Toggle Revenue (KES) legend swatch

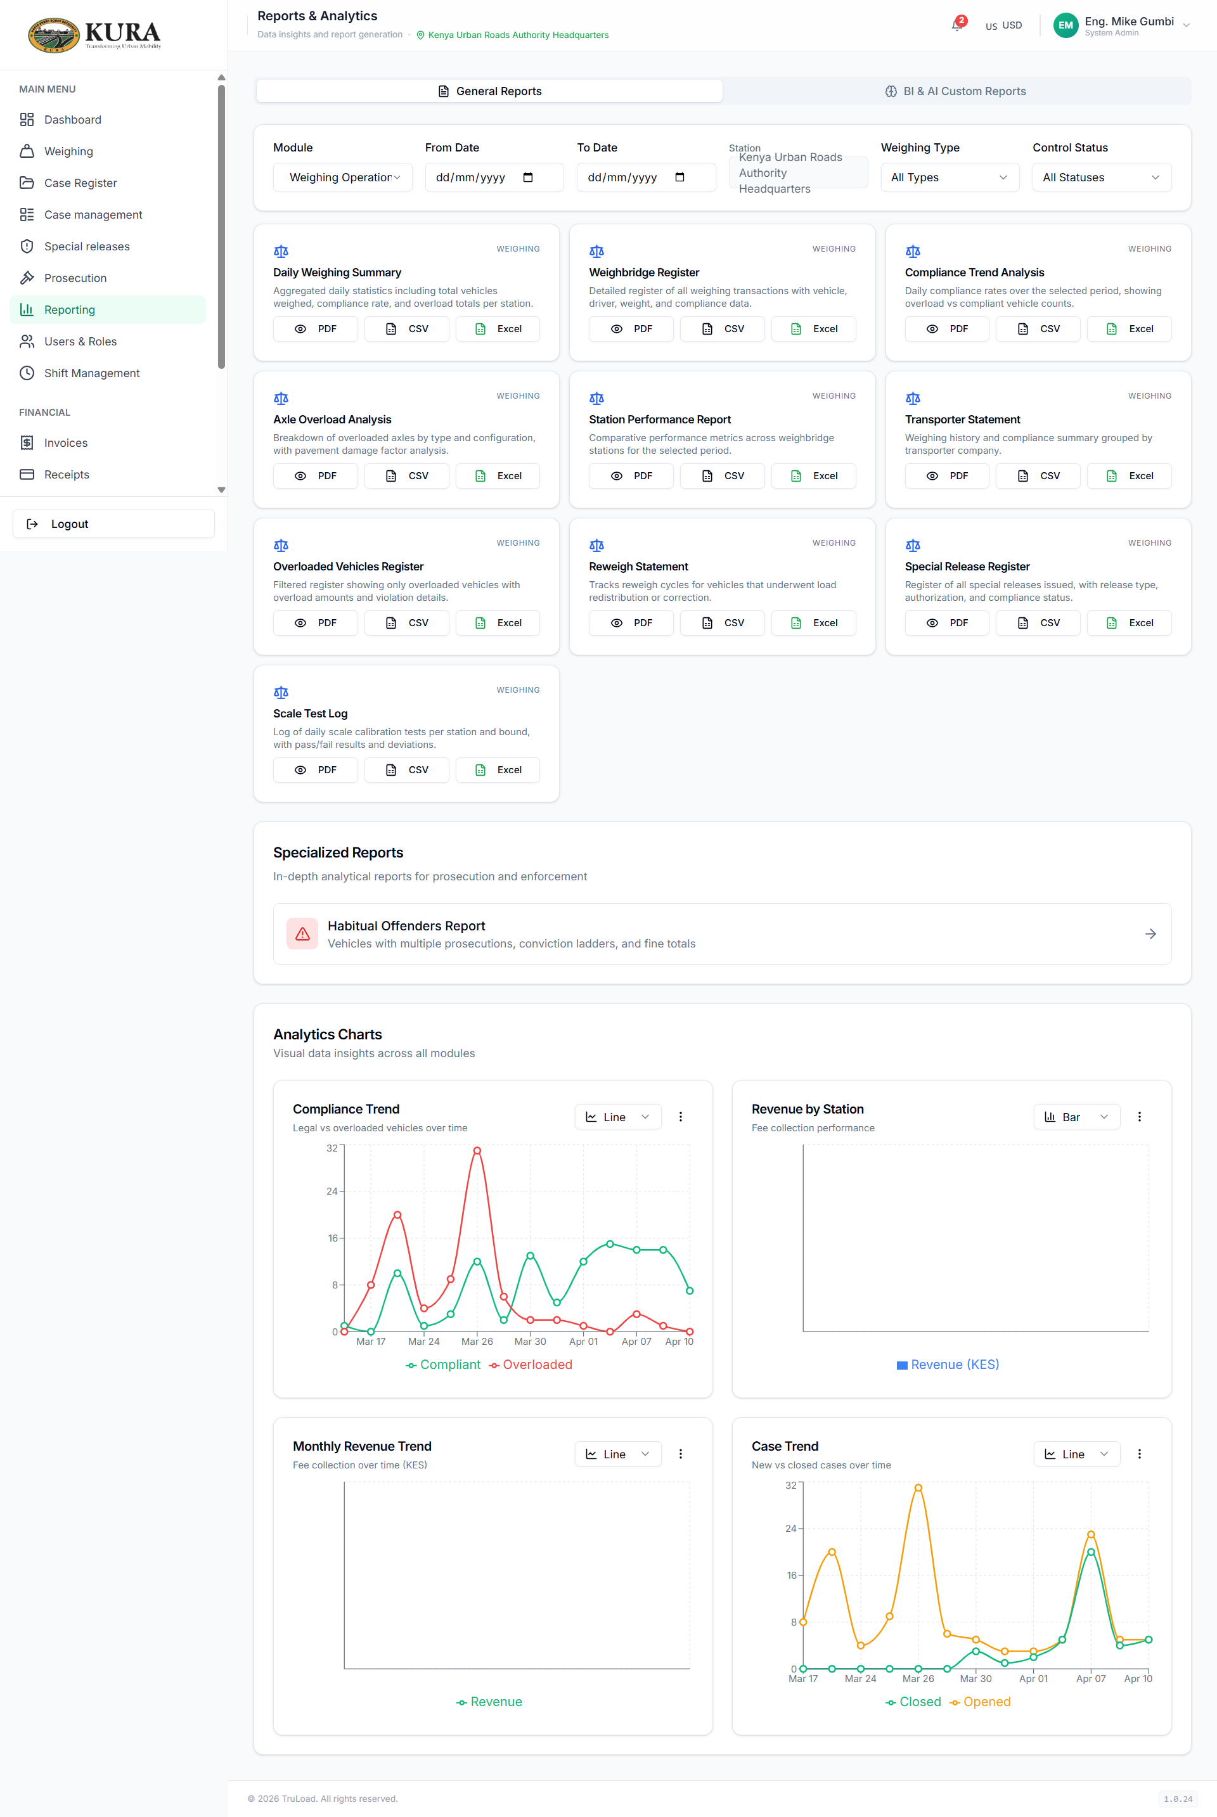902,1366
